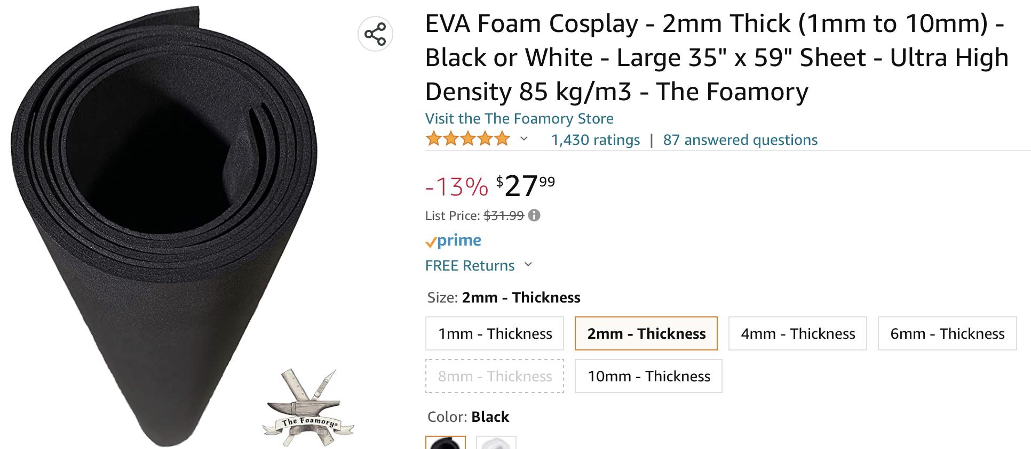This screenshot has height=449, width=1031.
Task: Click The Foamory logo on product image
Action: tap(308, 407)
